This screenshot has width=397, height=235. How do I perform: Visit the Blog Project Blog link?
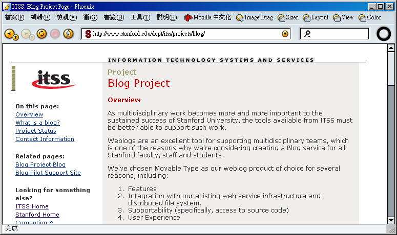tap(40, 165)
